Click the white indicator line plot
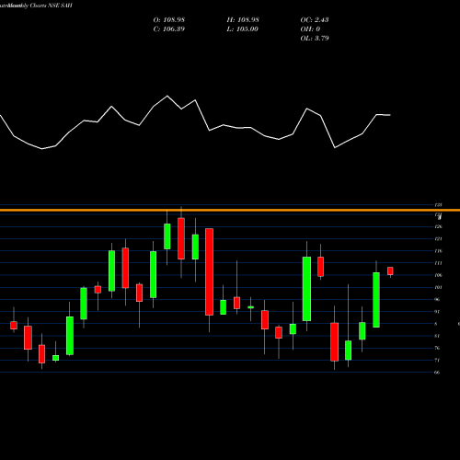The width and height of the screenshot is (460, 460). (x=195, y=122)
